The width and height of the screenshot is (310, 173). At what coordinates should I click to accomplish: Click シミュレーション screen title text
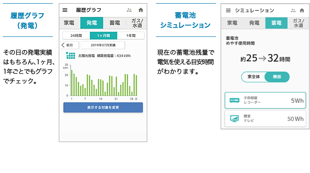pos(254,10)
